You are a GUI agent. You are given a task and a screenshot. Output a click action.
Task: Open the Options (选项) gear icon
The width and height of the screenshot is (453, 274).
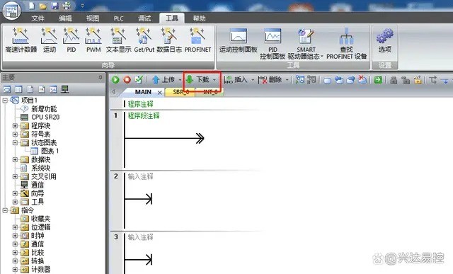(x=384, y=40)
